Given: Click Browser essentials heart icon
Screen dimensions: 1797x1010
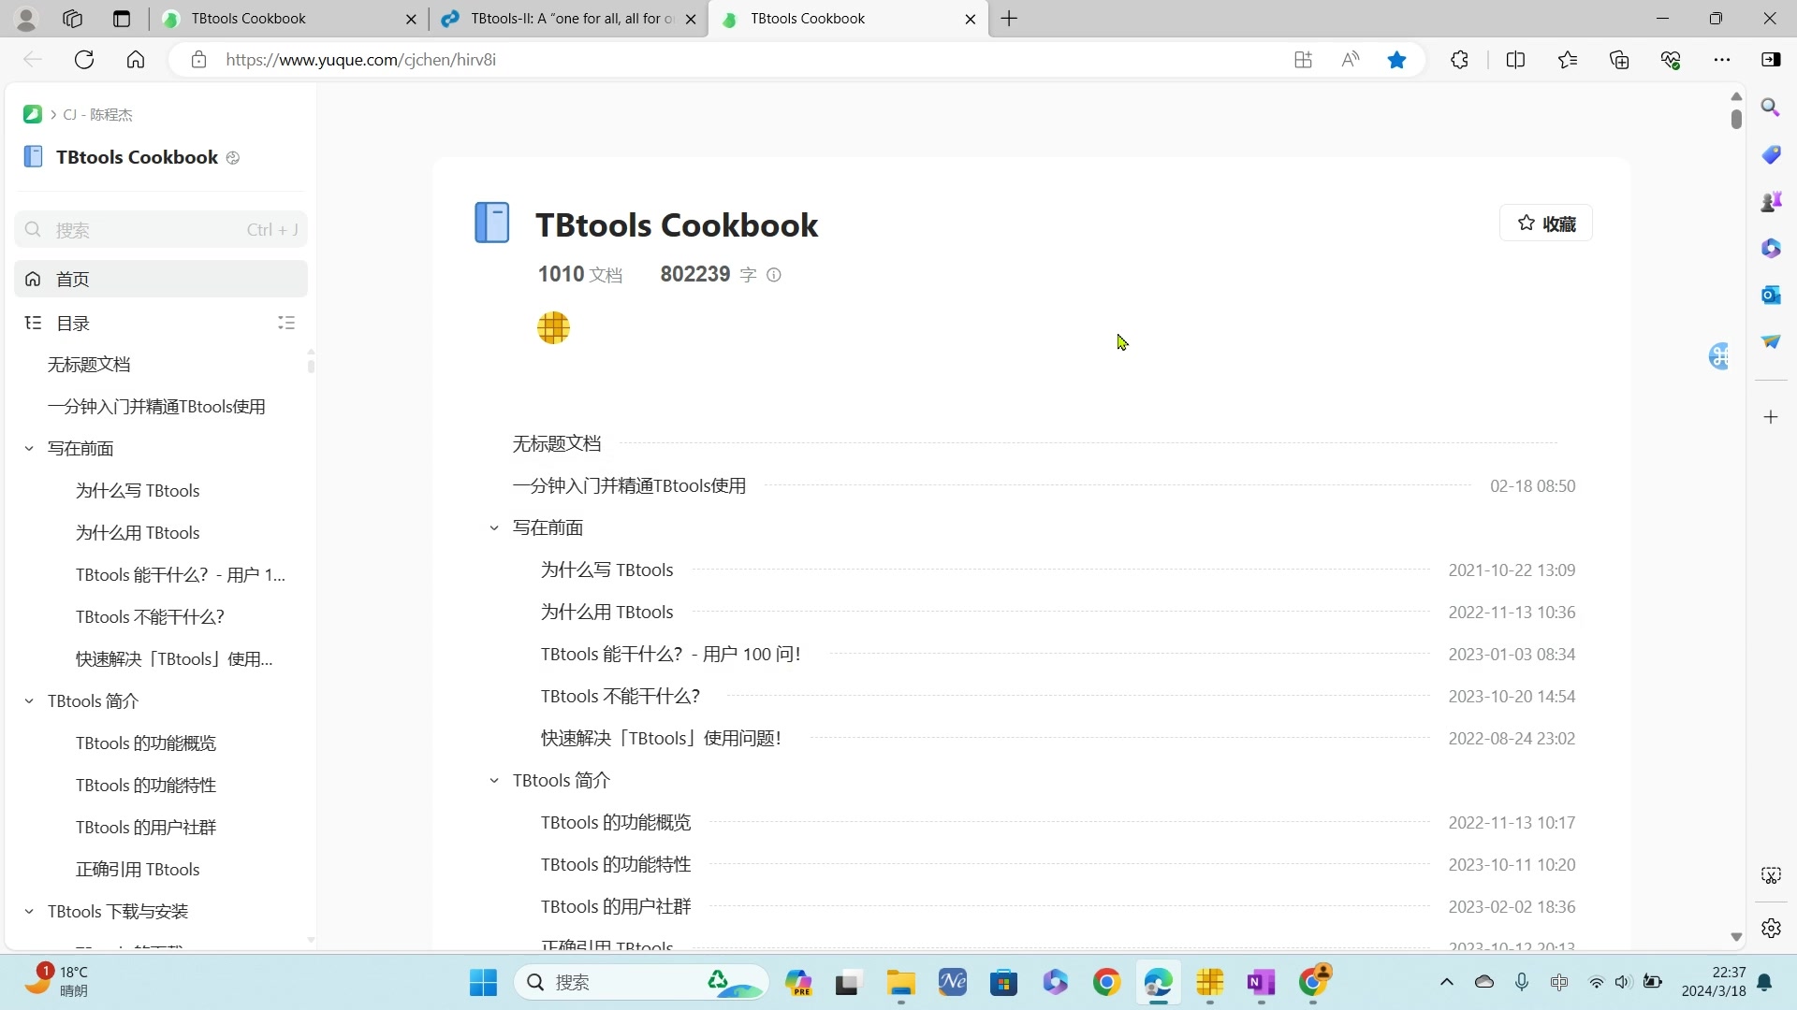Looking at the screenshot, I should 1671,60.
